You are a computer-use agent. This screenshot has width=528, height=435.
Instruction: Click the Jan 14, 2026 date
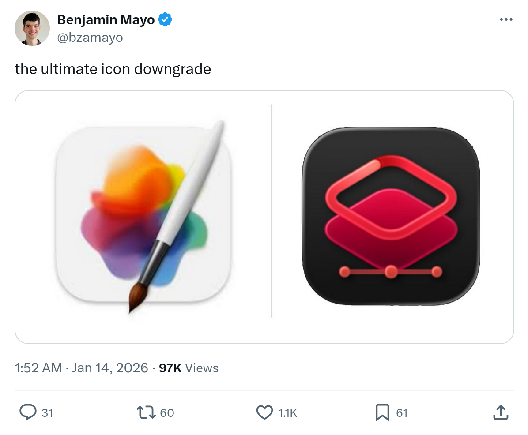(x=109, y=368)
